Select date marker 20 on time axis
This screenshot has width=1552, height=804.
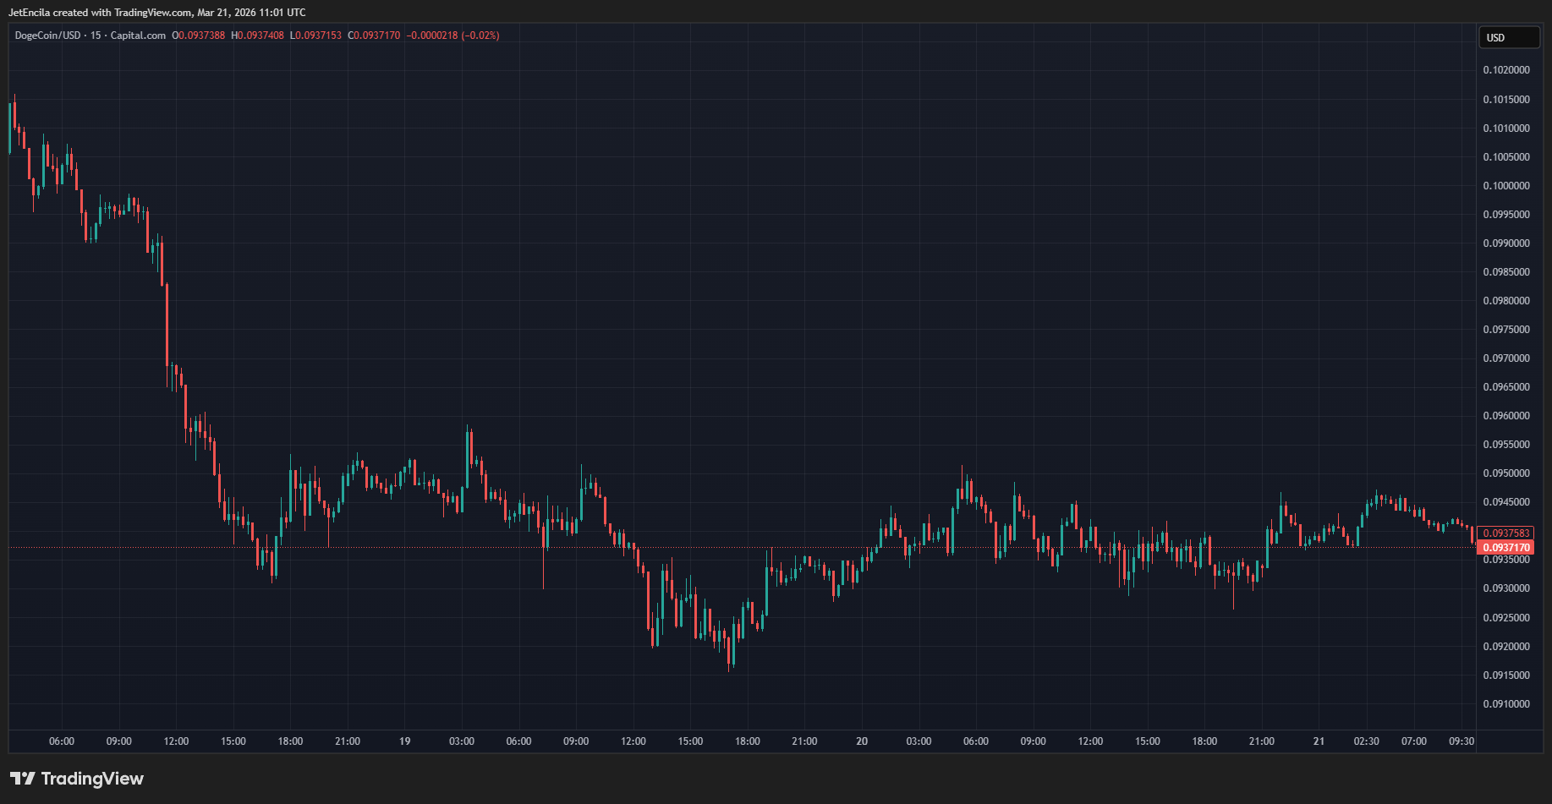[862, 741]
